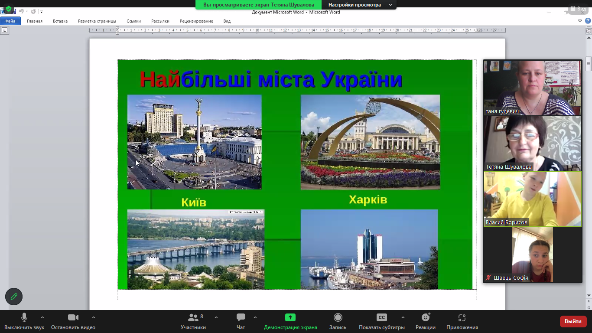This screenshot has height=333, width=592.
Task: Click the green annotation pencil icon
Action: tap(14, 297)
